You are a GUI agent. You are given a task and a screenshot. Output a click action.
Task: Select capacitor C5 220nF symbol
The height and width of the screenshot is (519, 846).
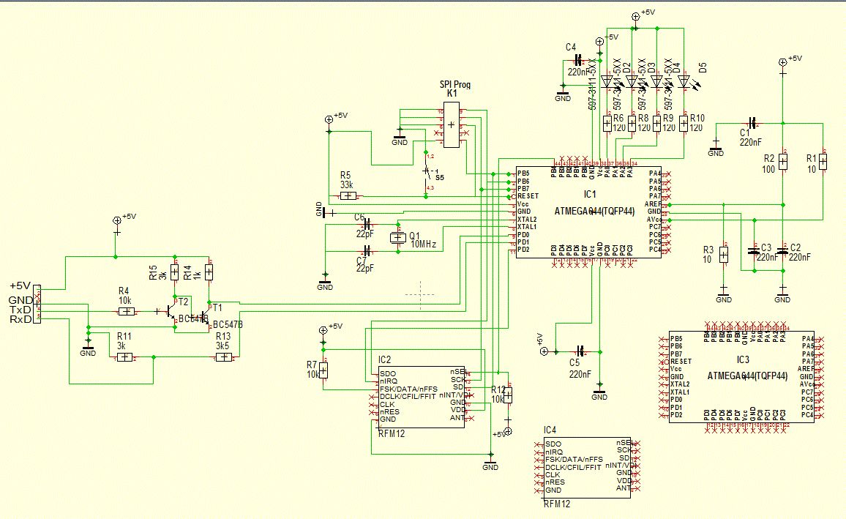click(580, 351)
